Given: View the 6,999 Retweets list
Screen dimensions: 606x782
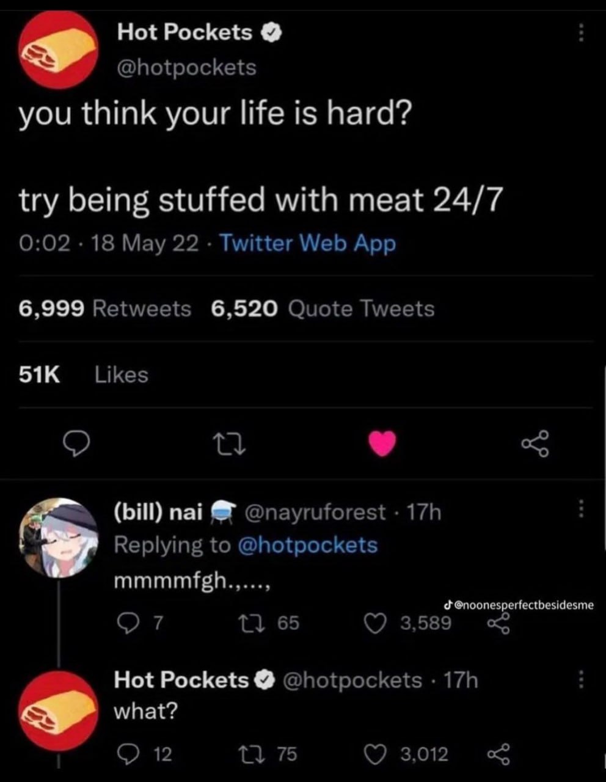Looking at the screenshot, I should (104, 309).
